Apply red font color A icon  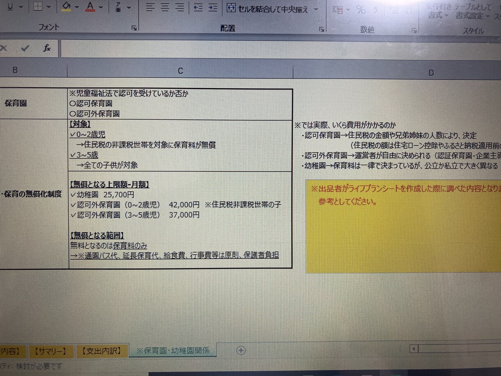click(90, 6)
